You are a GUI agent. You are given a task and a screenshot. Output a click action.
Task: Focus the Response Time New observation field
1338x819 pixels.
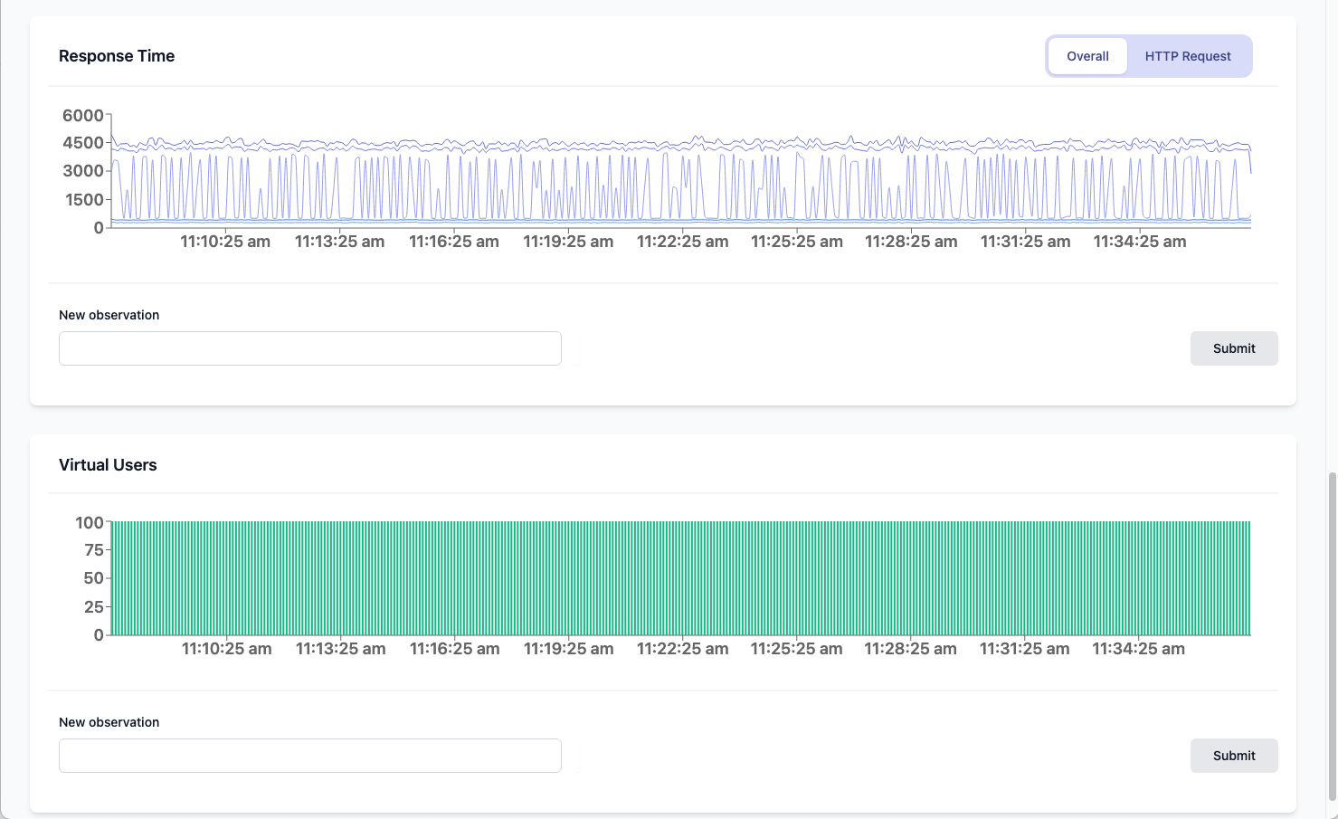[x=310, y=348]
